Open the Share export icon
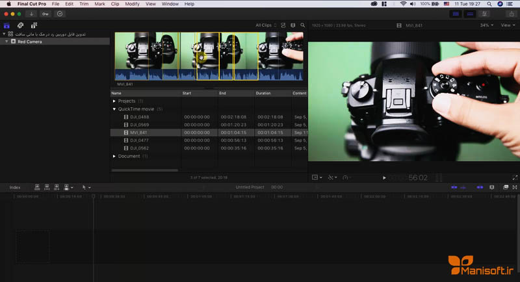The height and width of the screenshot is (282, 520). pyautogui.click(x=512, y=14)
